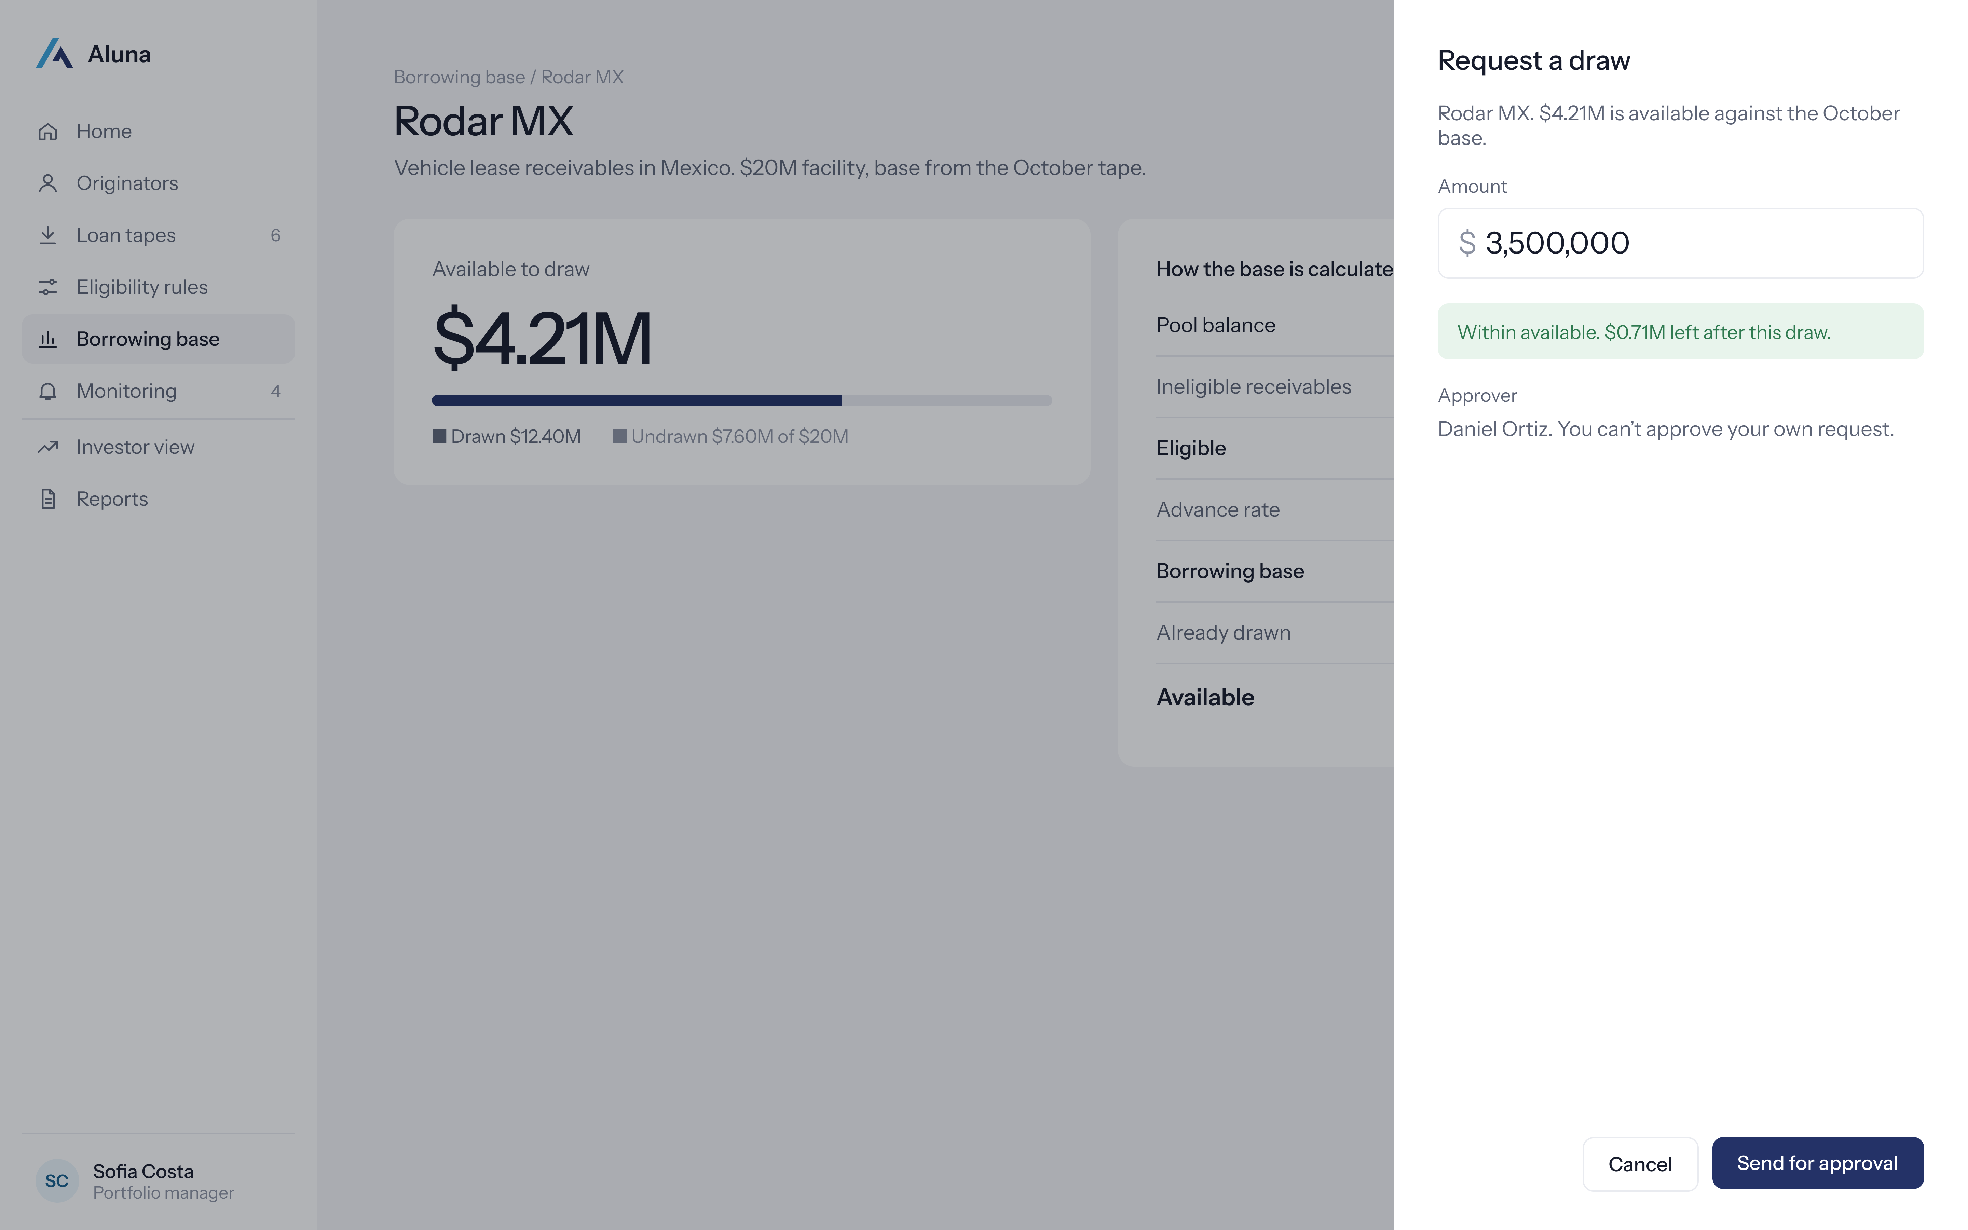The height and width of the screenshot is (1230, 1968).
Task: Select the Borrowing base chart icon
Action: click(x=48, y=339)
